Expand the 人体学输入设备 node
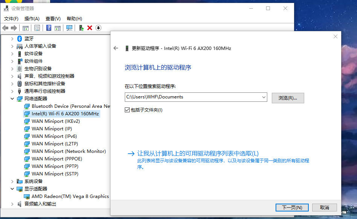 tap(12, 46)
